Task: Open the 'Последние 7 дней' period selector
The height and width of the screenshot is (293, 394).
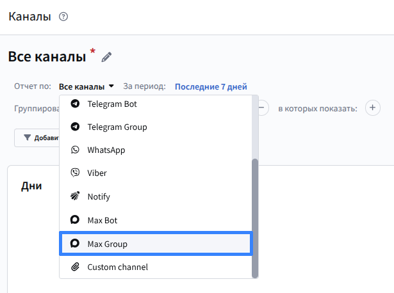Action: 211,86
